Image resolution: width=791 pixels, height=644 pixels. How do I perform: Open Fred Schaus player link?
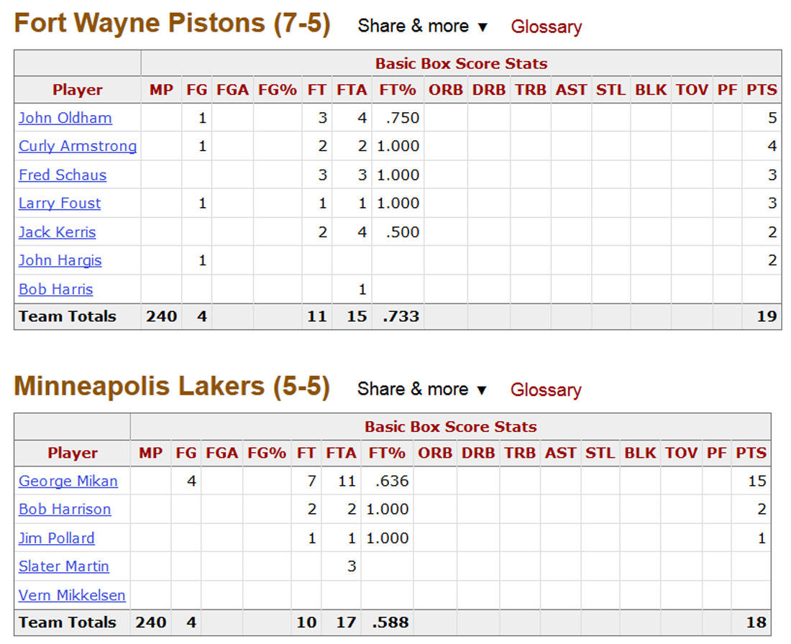pos(62,175)
